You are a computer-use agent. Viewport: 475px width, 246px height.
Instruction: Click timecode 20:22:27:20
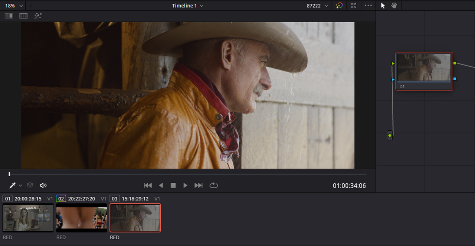pos(82,199)
